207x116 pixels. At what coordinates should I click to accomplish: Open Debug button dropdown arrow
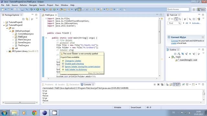34,9
